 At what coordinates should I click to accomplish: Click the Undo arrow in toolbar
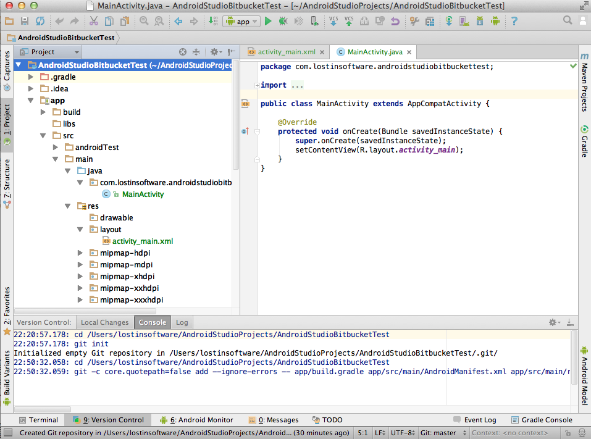[x=59, y=21]
